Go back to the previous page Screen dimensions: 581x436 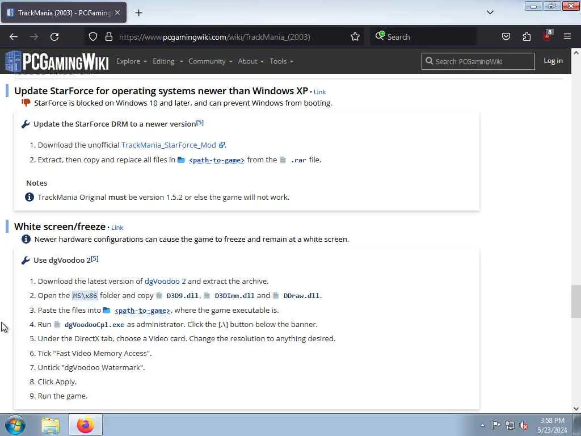14,37
